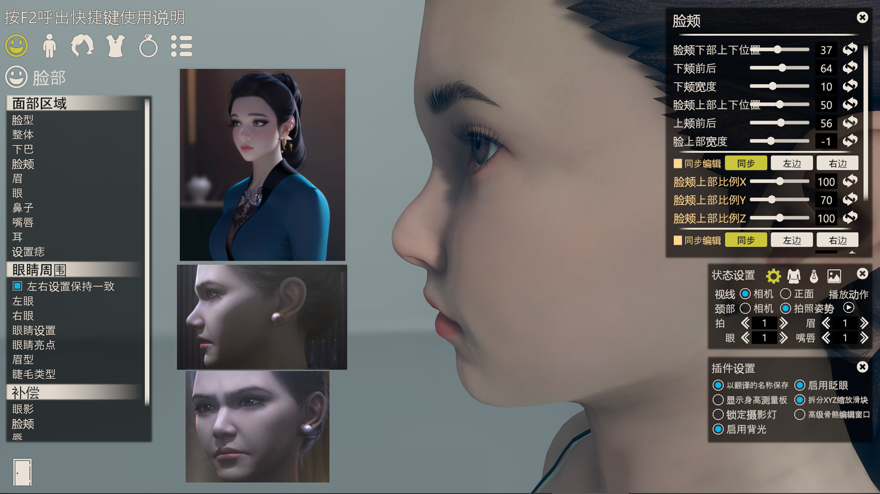The image size is (880, 494).
Task: Open 眼睛设置 in the eye list
Action: point(34,330)
